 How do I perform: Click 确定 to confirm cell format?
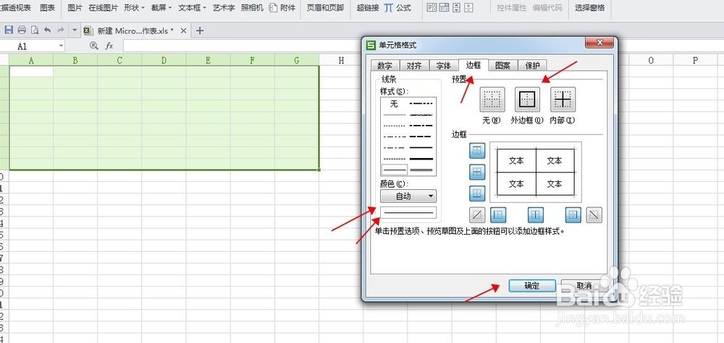[532, 285]
